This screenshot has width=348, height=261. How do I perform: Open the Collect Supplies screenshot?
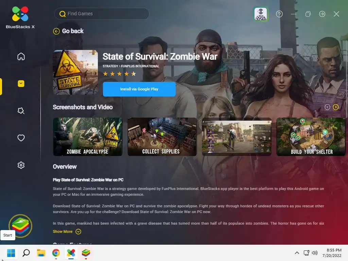click(162, 137)
